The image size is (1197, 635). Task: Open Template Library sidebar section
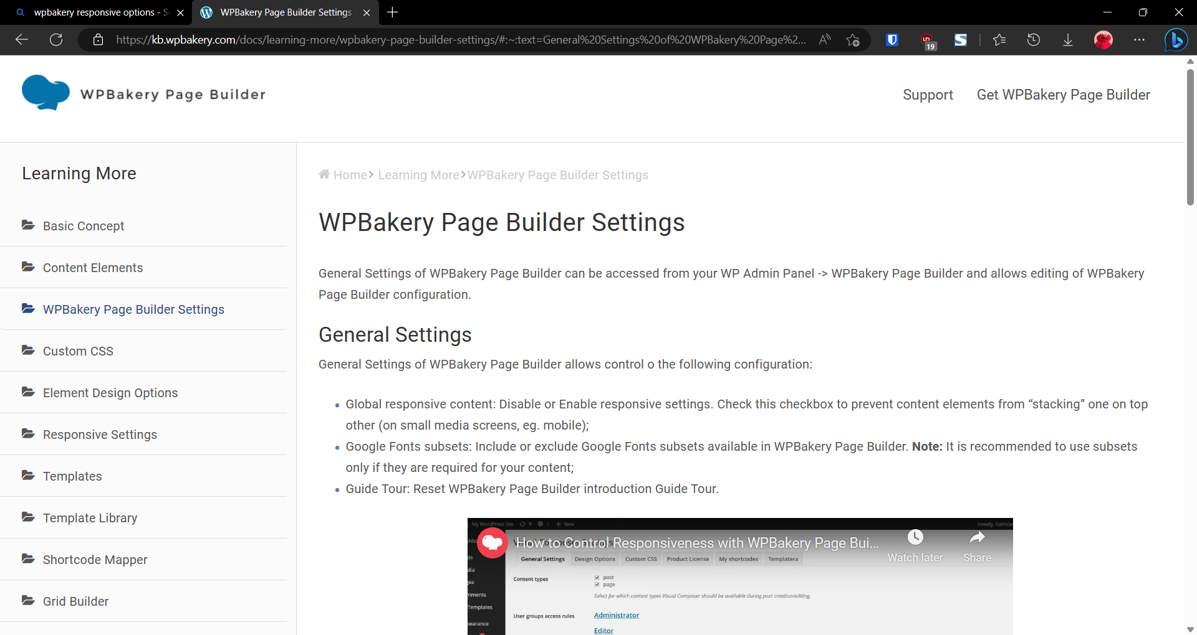coord(90,518)
